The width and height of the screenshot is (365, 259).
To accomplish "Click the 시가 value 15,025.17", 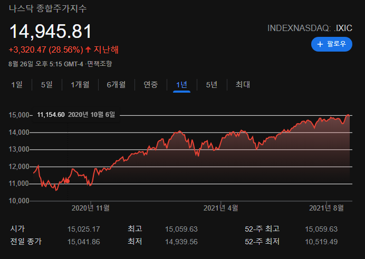I will point(83,230).
